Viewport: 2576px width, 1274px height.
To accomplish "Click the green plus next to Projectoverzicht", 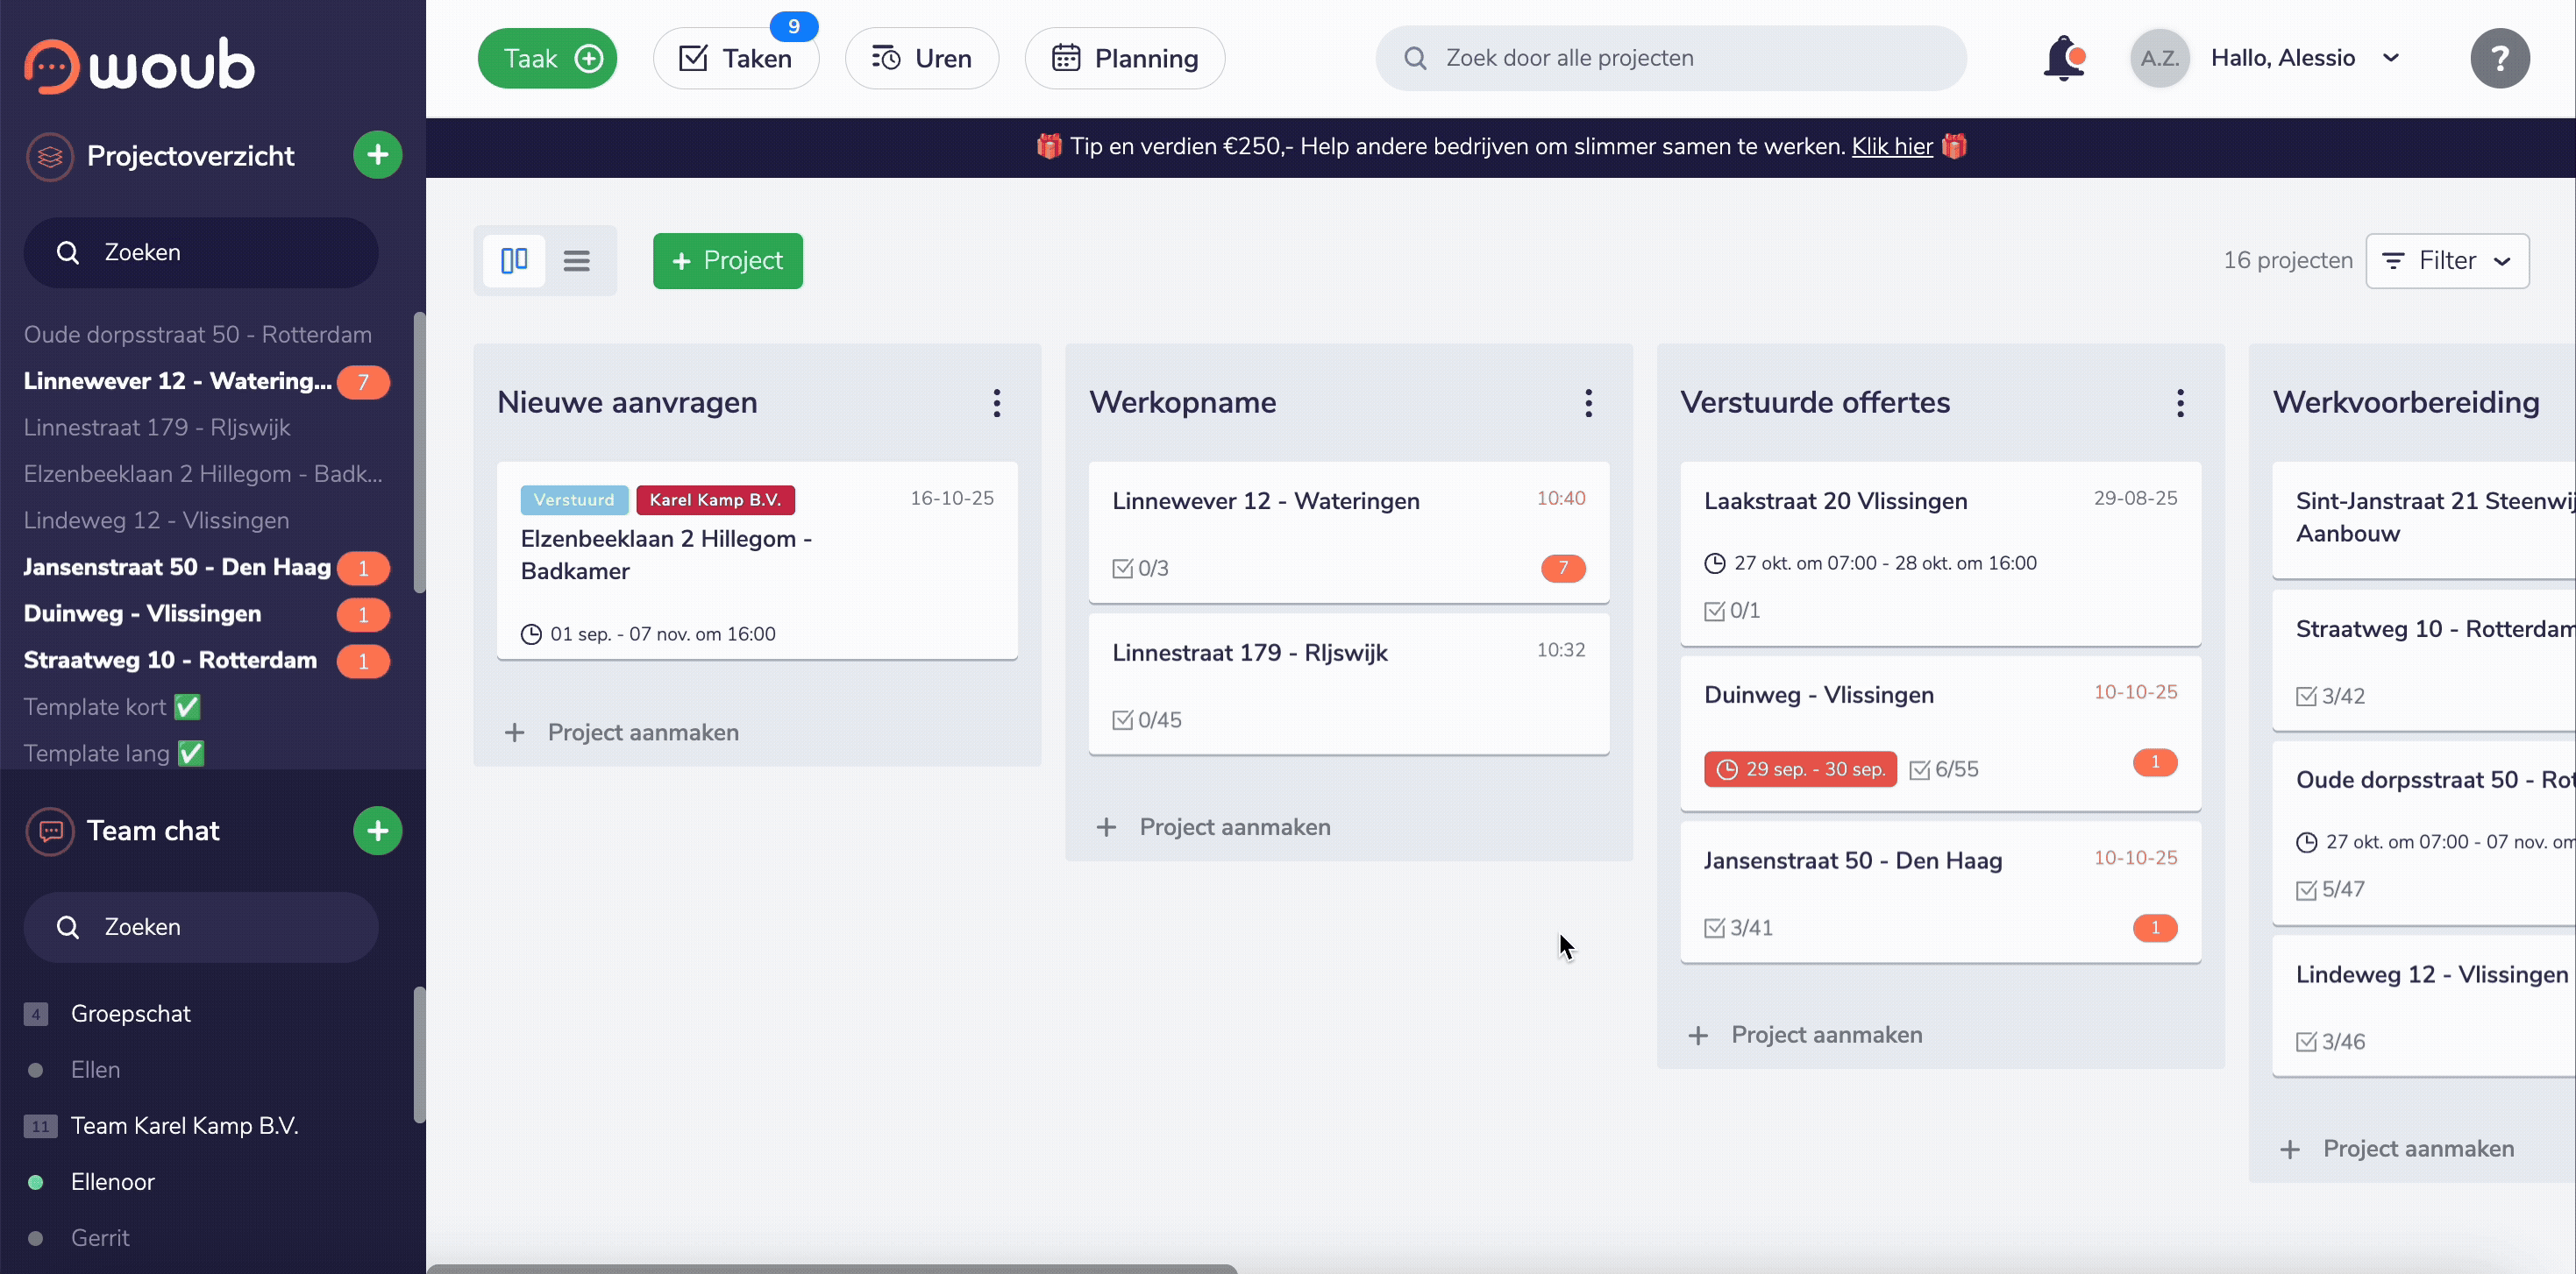I will click(x=377, y=155).
